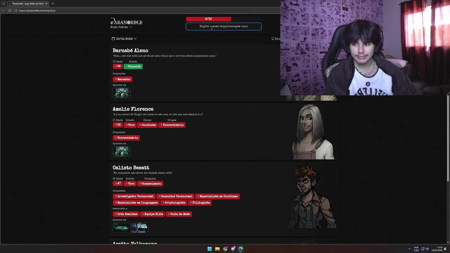The height and width of the screenshot is (253, 450).
Task: Click the Equipe Elite association tag
Action: [x=153, y=214]
